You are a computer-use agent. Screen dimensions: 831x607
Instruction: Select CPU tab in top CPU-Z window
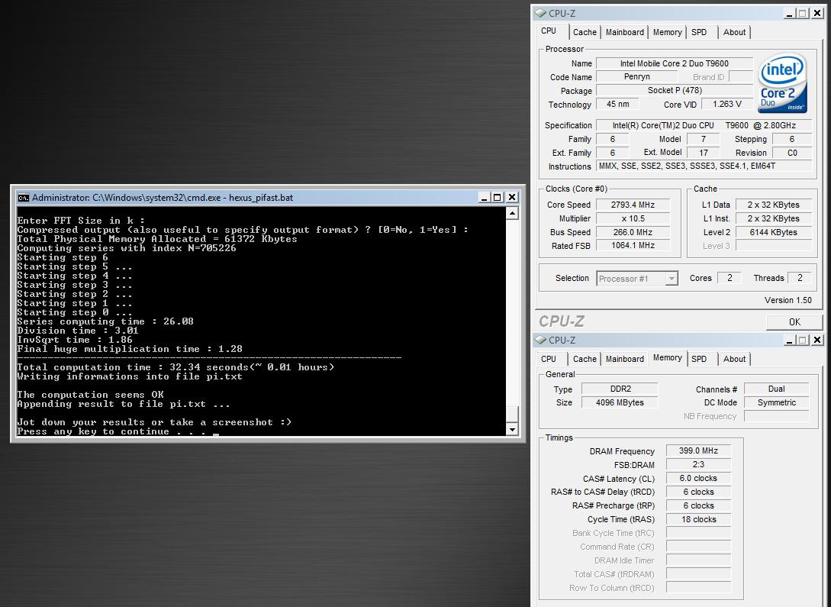click(x=549, y=31)
